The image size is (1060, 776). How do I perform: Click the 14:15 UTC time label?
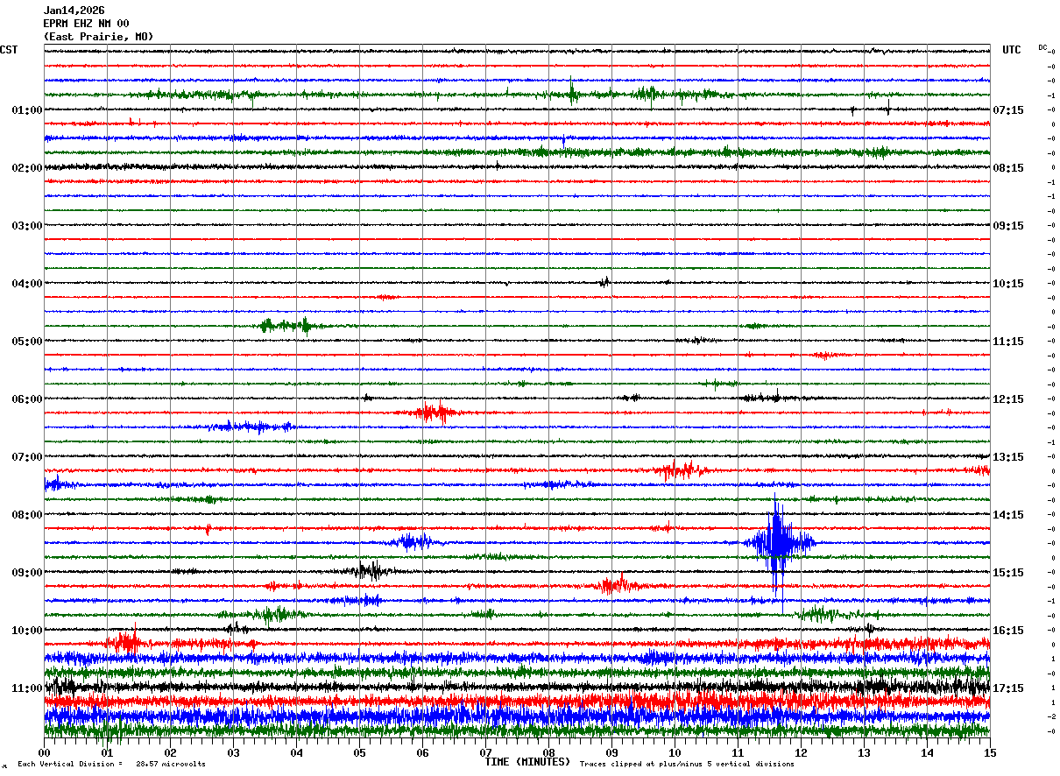(1007, 515)
